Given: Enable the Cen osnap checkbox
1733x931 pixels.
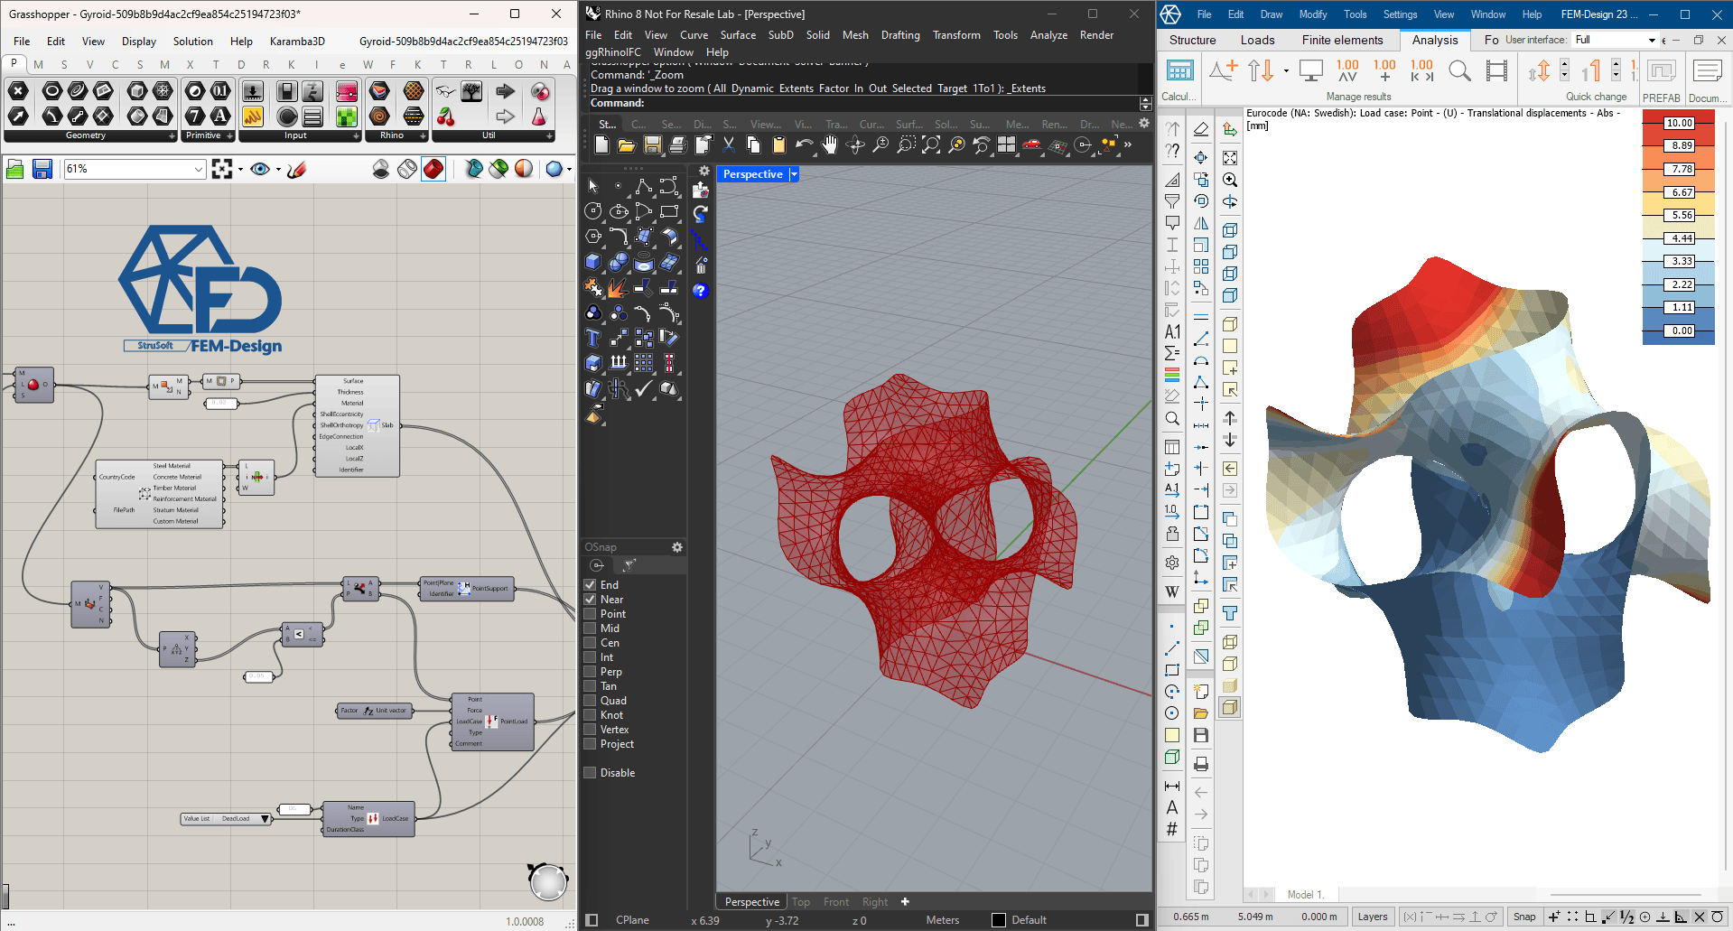Looking at the screenshot, I should (590, 643).
